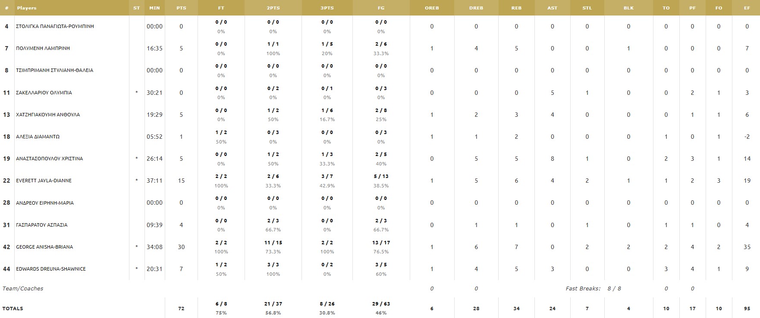This screenshot has height=318, width=760.
Task: Click the Team/Coaches row label
Action: coord(23,289)
